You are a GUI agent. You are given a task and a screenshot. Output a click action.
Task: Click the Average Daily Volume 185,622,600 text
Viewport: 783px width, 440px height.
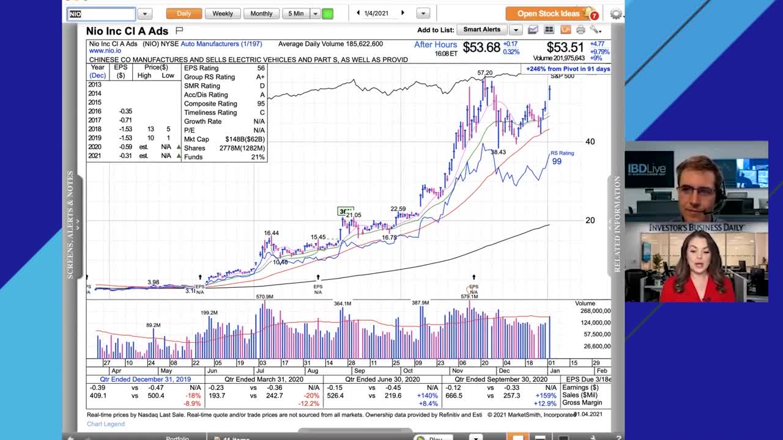pos(330,44)
